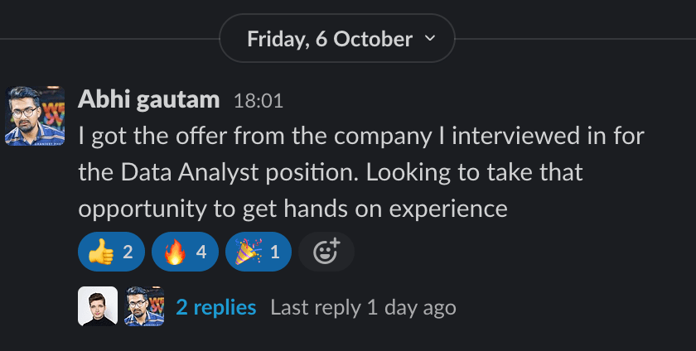Viewport: 696px width, 351px height.
Task: Click the thumbs up emoji glyph
Action: (x=99, y=252)
